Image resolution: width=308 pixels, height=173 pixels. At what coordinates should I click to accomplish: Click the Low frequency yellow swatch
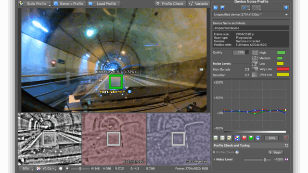click(x=280, y=63)
